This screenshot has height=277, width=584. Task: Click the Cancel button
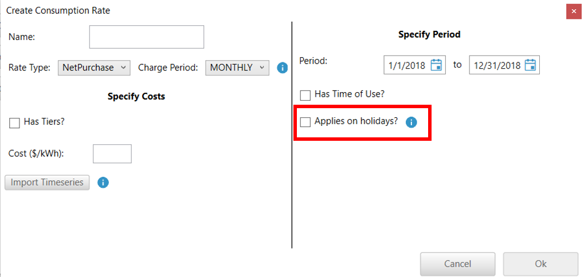click(x=457, y=264)
